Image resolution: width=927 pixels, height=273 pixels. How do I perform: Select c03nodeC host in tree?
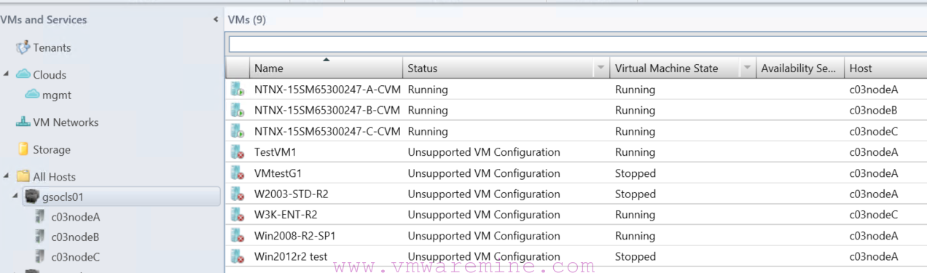[75, 256]
